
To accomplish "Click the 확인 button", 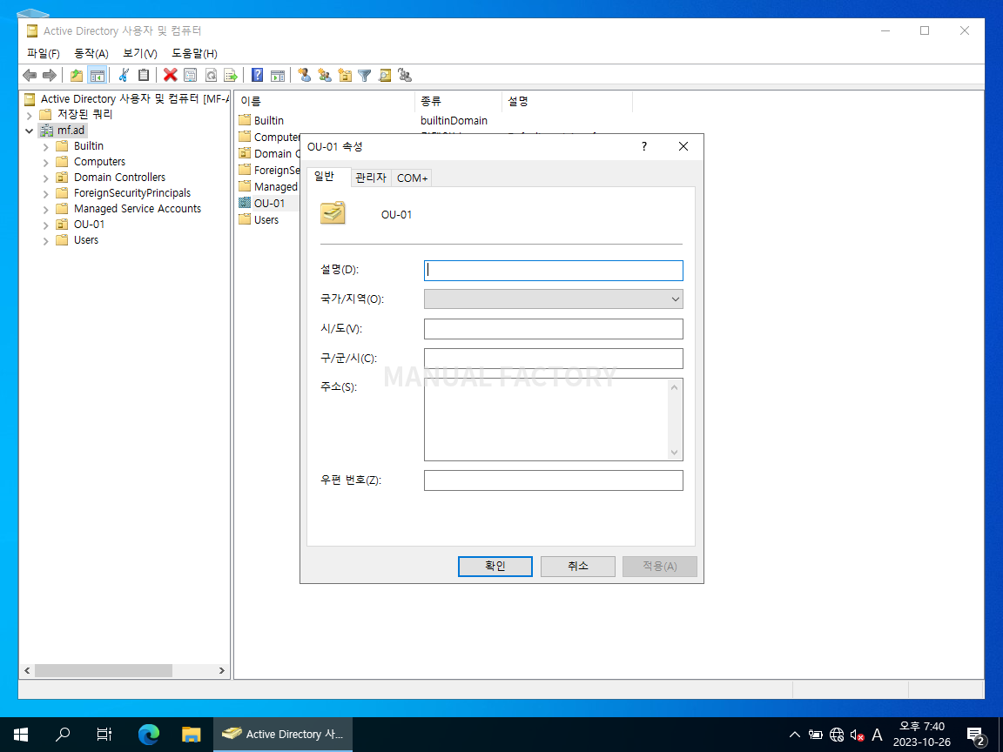I will 495,566.
